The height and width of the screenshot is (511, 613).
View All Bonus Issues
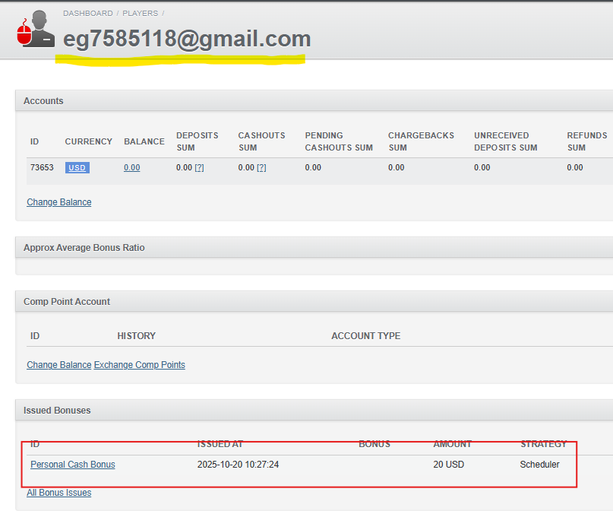click(x=58, y=493)
